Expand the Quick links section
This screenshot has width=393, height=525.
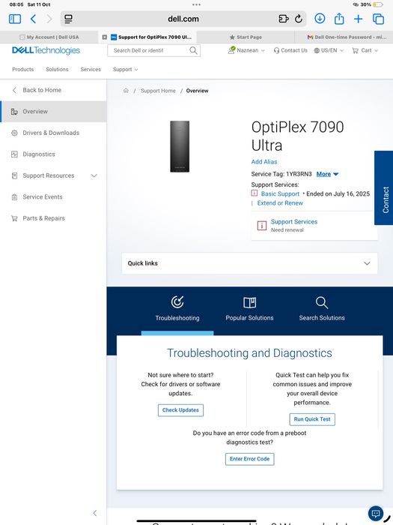point(249,263)
